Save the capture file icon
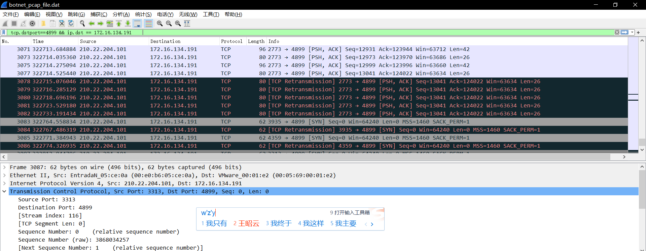646x251 pixels. tap(53, 23)
